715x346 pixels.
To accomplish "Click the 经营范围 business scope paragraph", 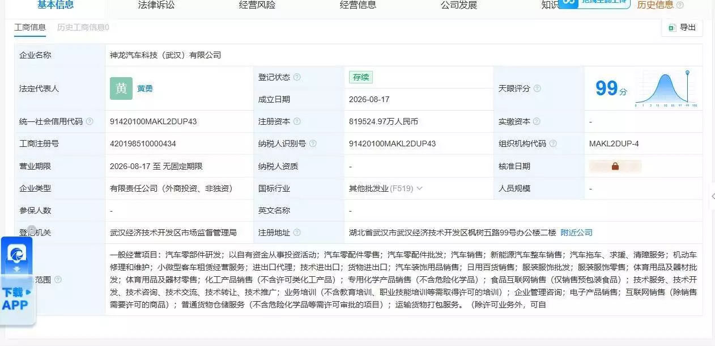I will (403, 280).
